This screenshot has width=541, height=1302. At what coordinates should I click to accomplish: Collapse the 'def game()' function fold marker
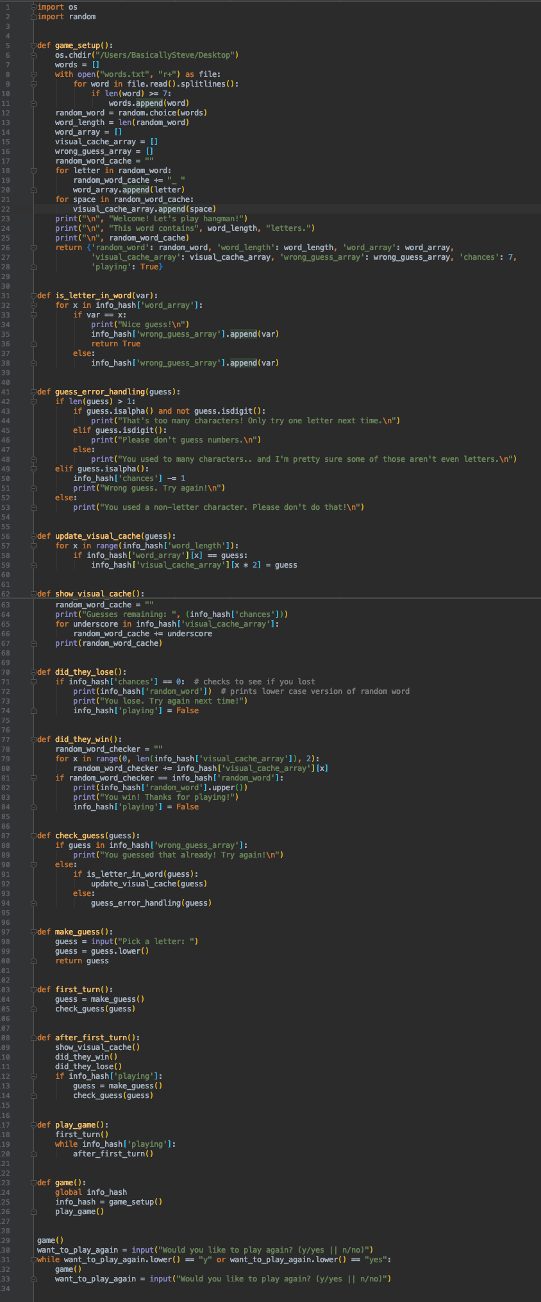33,1183
